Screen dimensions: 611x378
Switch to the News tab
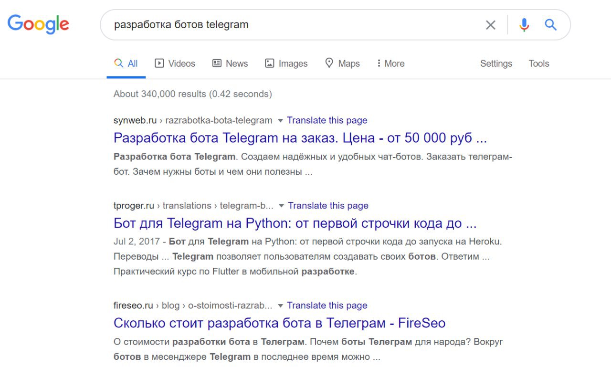point(230,63)
